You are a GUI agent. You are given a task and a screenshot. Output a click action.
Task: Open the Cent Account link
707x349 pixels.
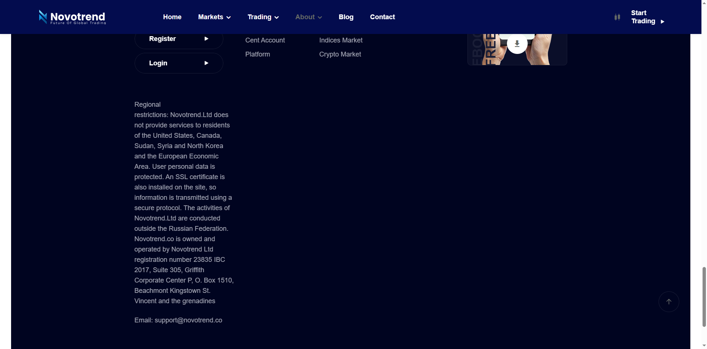265,40
